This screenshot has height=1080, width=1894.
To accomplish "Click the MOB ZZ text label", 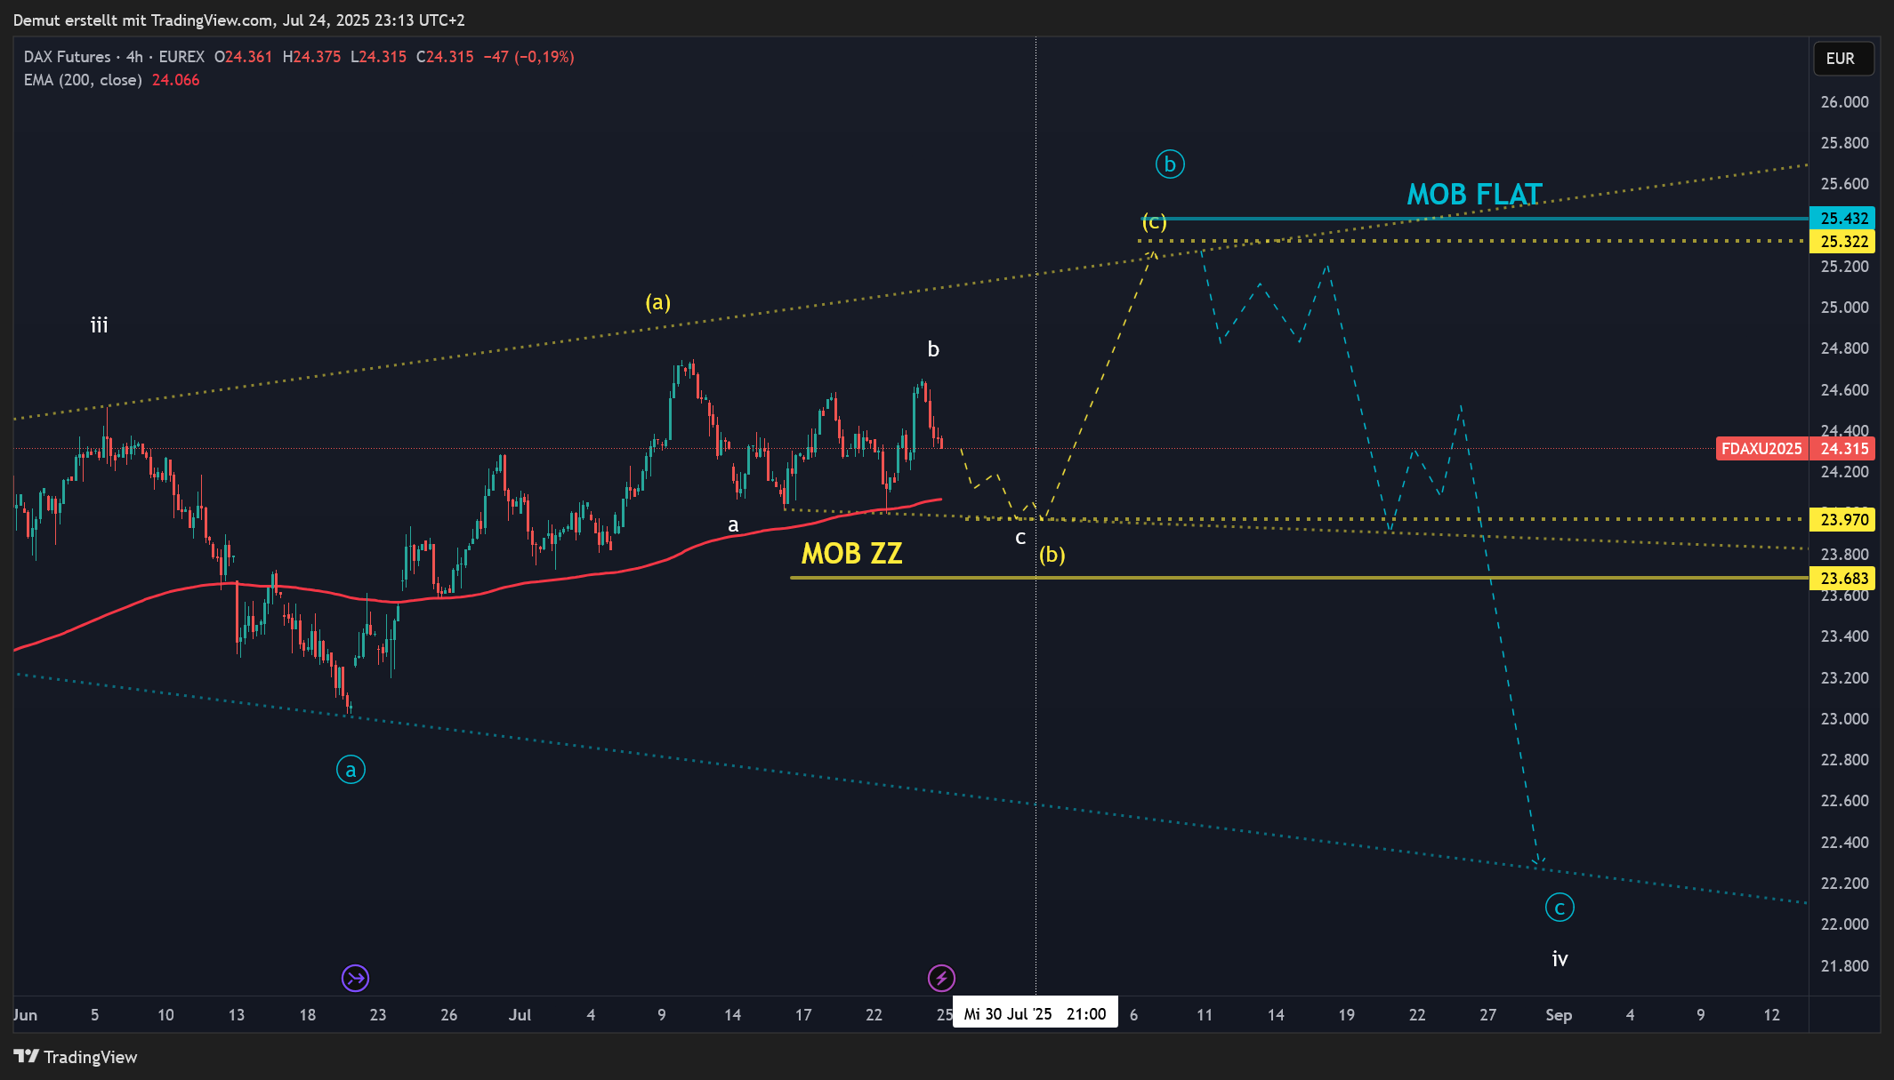I will [x=851, y=554].
